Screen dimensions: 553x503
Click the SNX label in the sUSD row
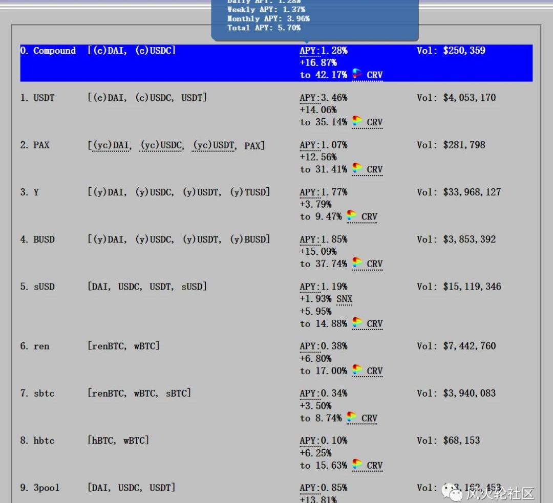344,299
